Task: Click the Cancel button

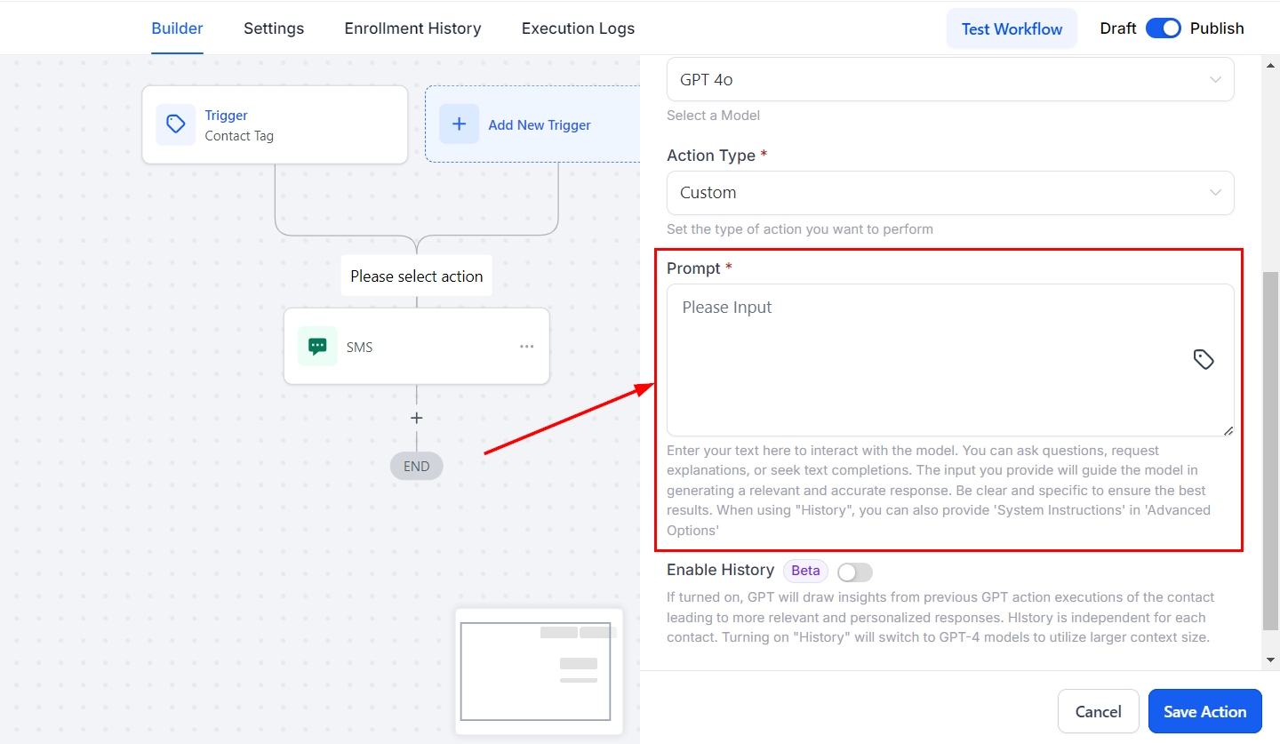Action: point(1098,711)
